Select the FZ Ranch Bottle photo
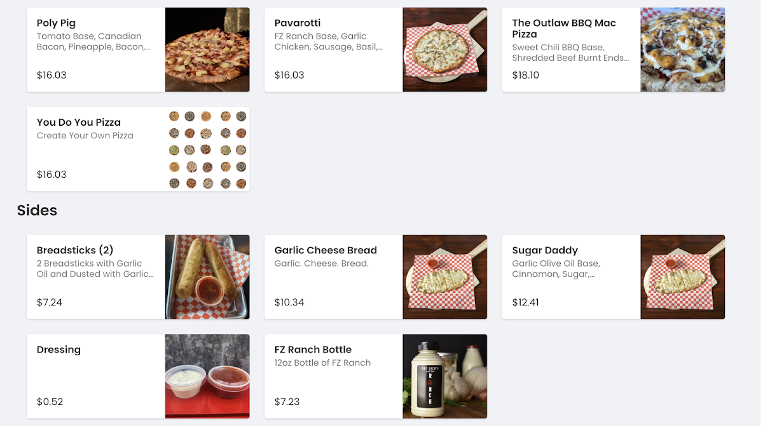Screen dimensions: 763x426 (445, 376)
